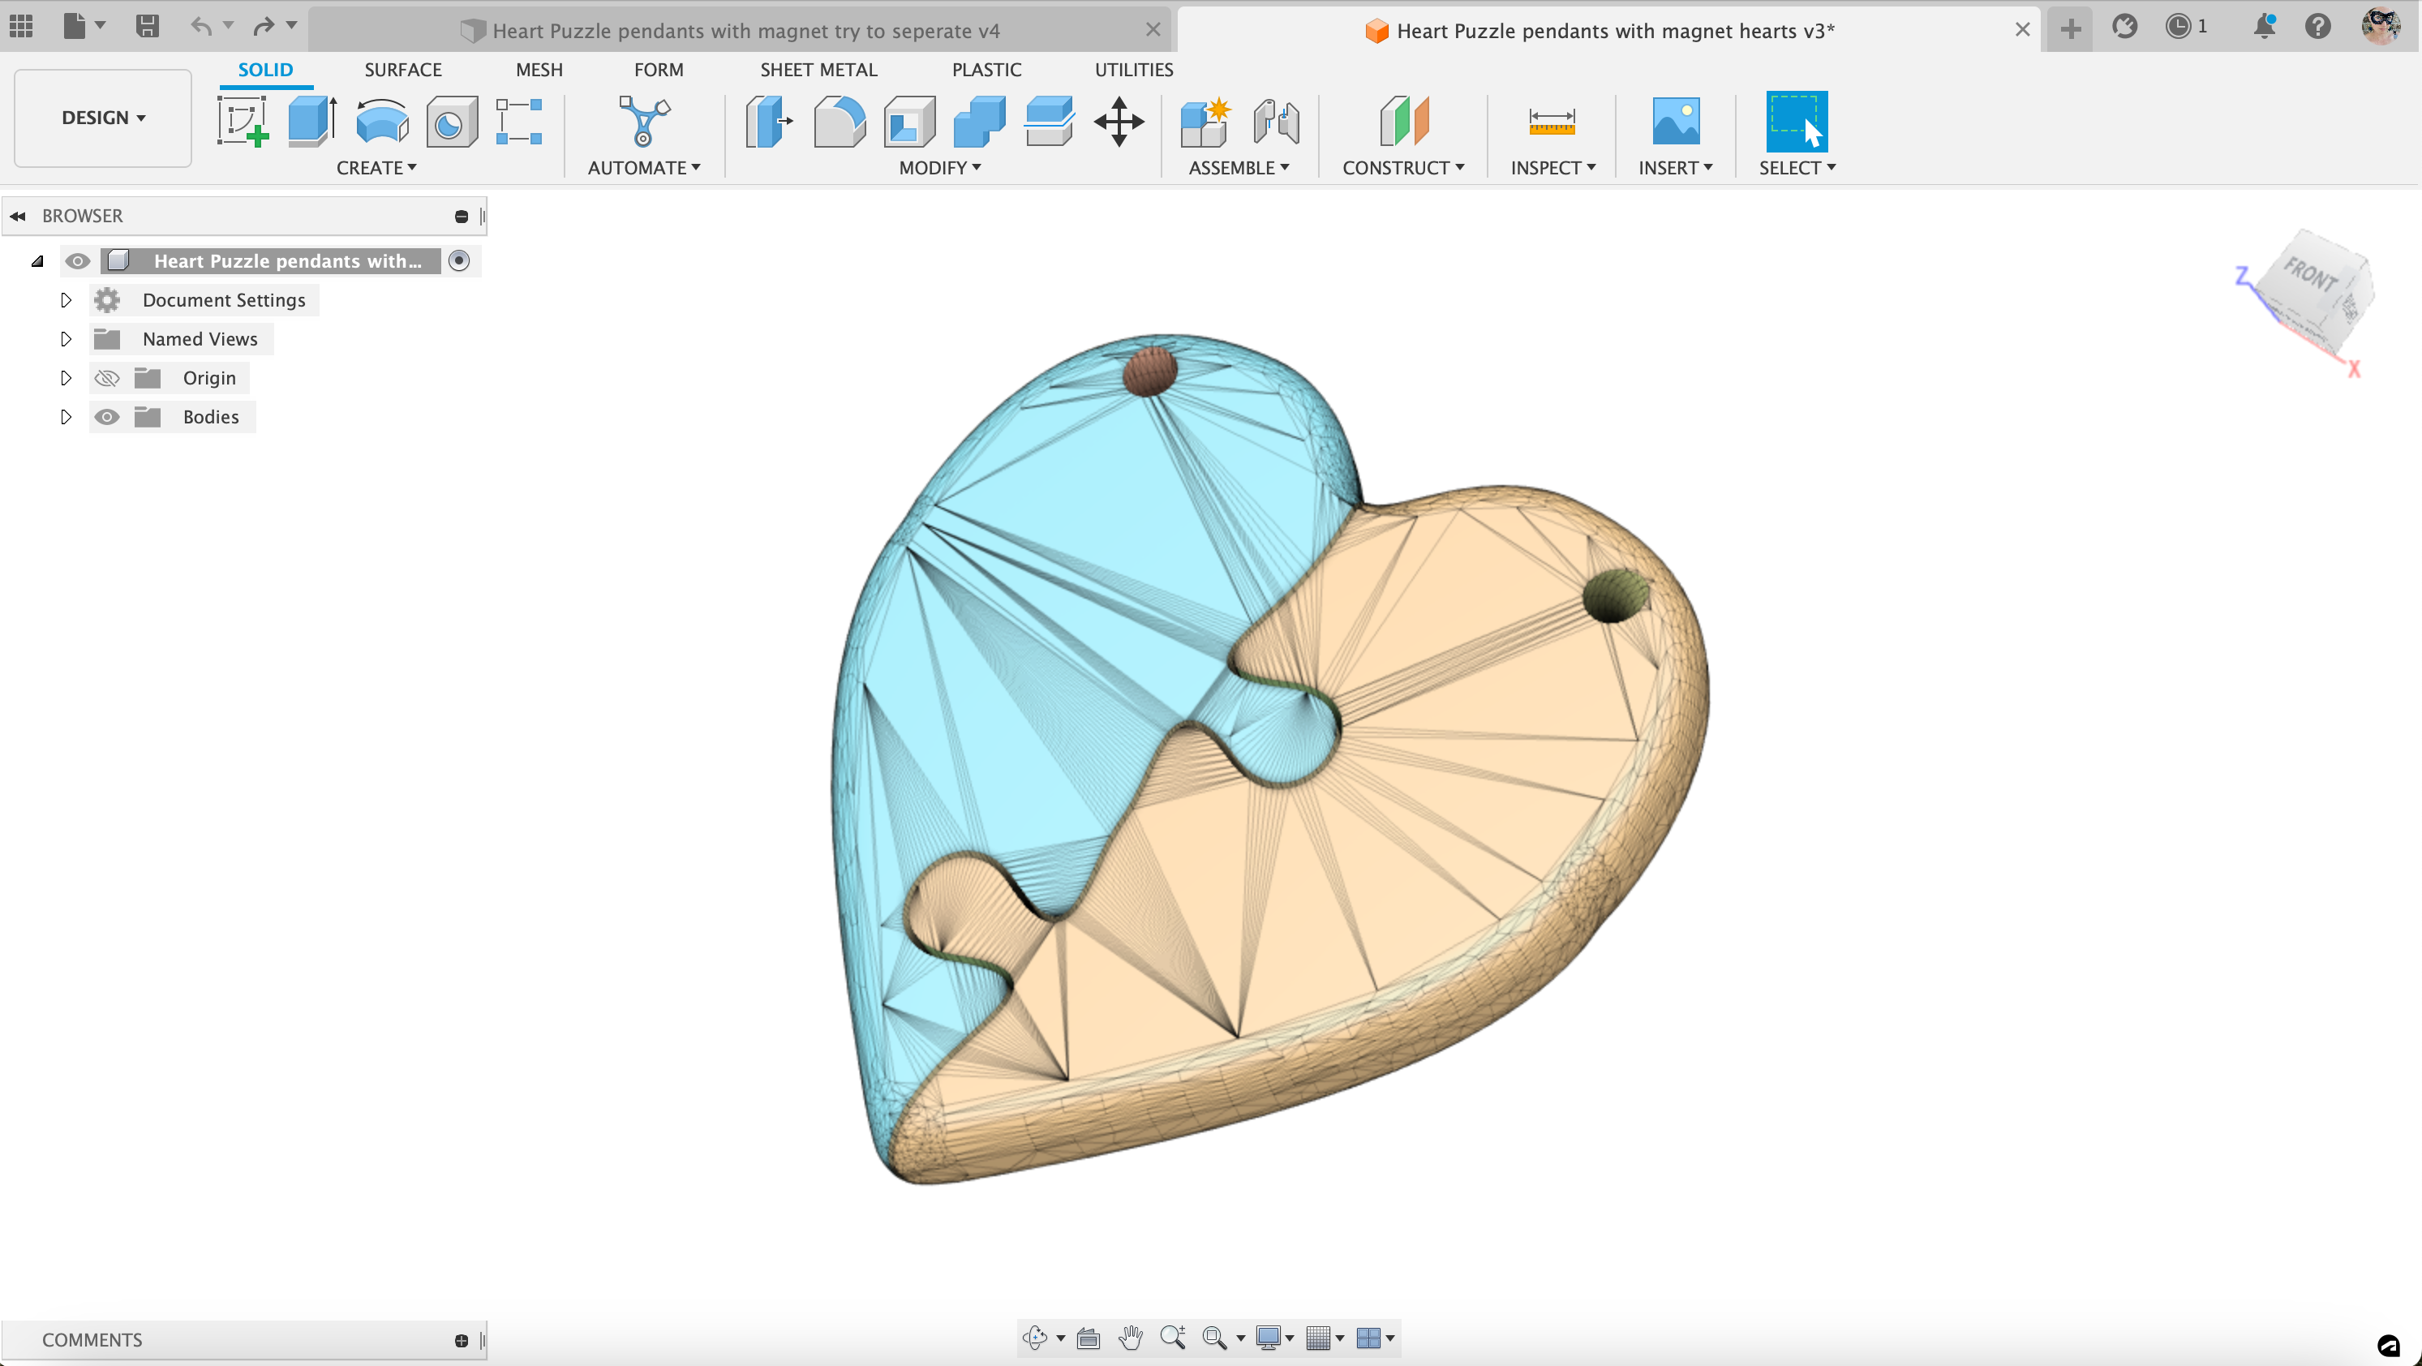Switch to the Mesh tab
The image size is (2422, 1366).
pos(539,68)
